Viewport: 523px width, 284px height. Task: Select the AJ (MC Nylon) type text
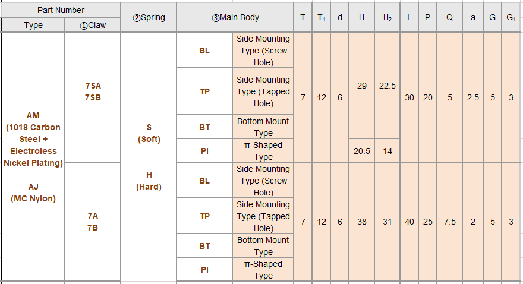coord(33,193)
